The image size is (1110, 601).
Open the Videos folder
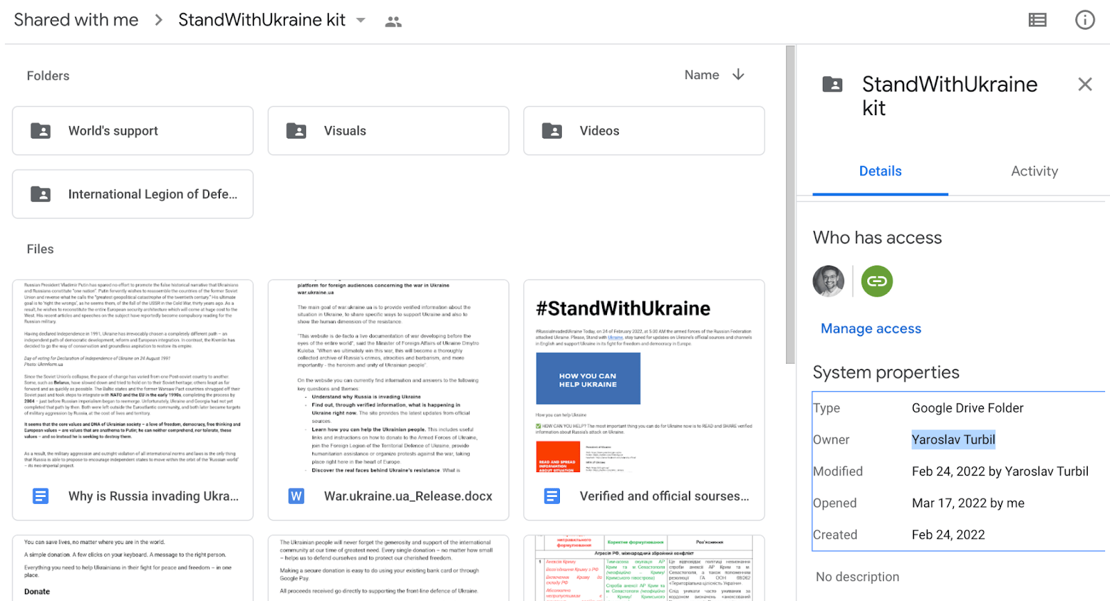pos(644,130)
